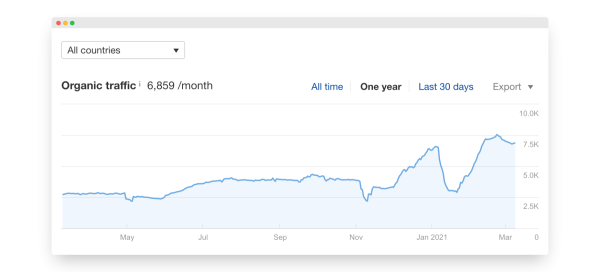Click the 10.0K y-axis label

pos(528,113)
